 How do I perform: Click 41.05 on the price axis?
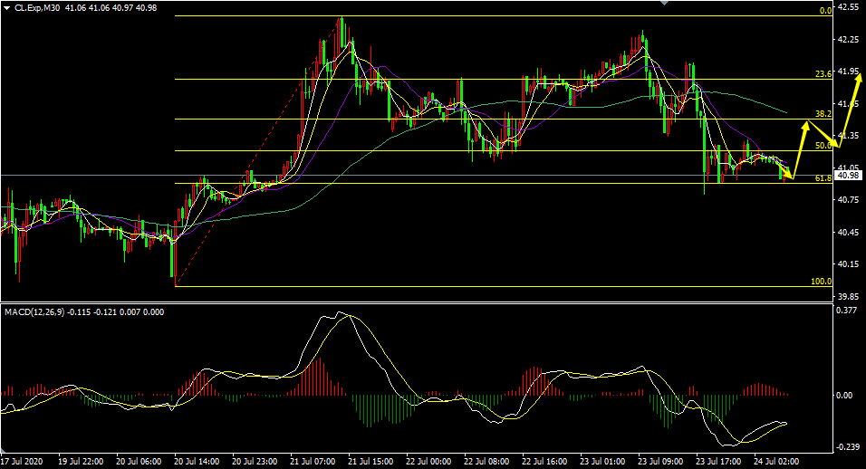[x=849, y=167]
